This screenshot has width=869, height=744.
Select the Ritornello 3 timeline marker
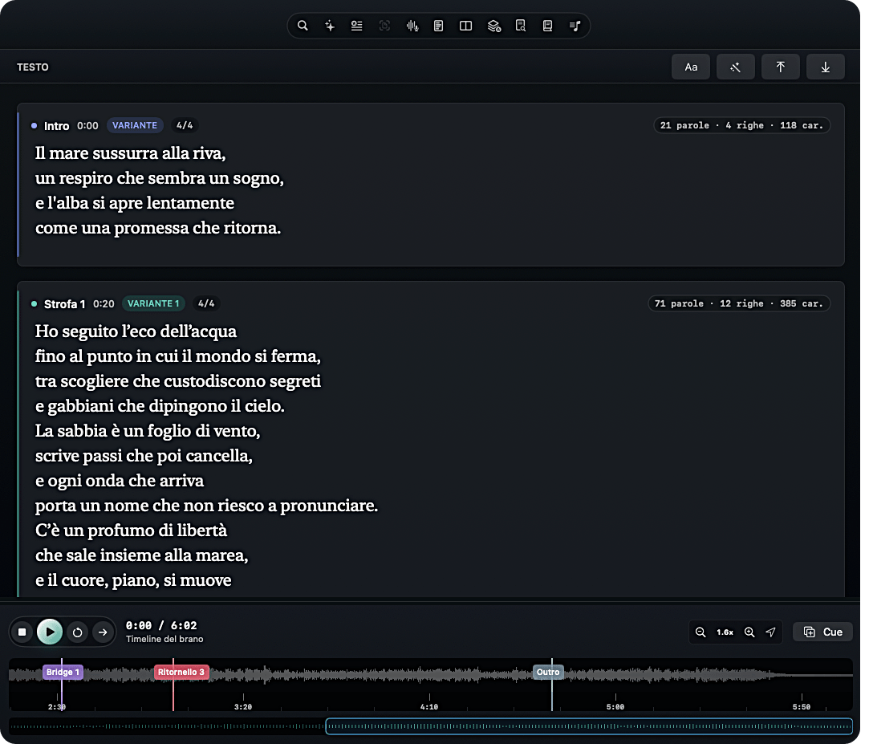(181, 672)
